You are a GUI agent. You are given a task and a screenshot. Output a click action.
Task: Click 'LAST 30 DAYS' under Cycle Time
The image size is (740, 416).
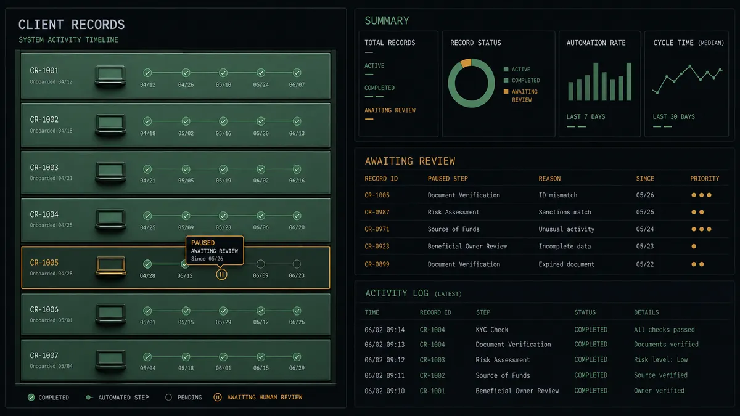(x=674, y=116)
